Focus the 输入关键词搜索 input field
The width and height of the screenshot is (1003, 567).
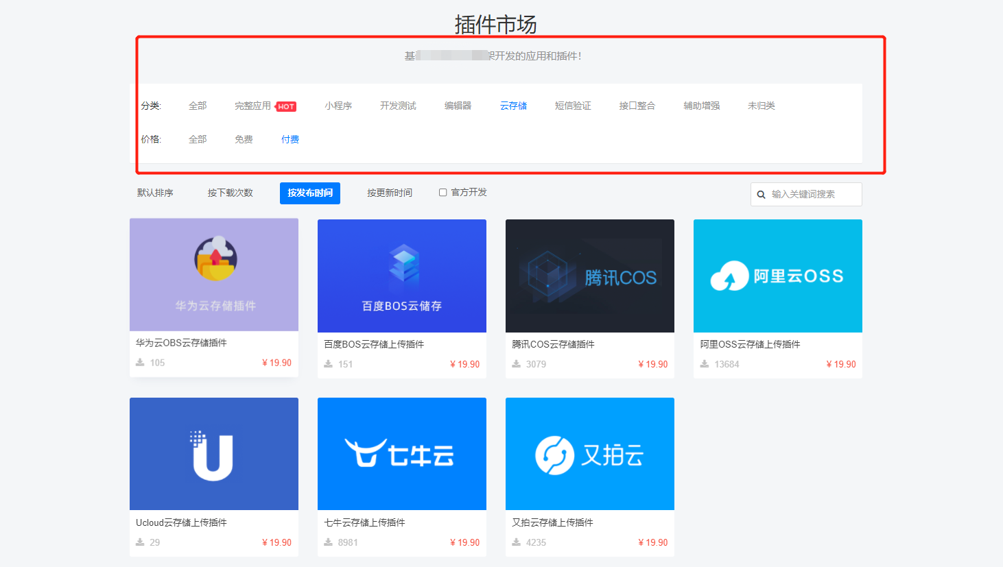click(806, 194)
